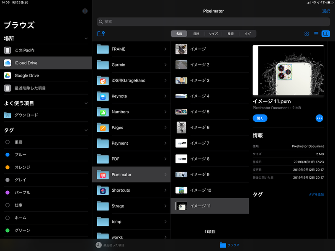Collapse the 場所 section
The image size is (335, 251).
[86, 38]
